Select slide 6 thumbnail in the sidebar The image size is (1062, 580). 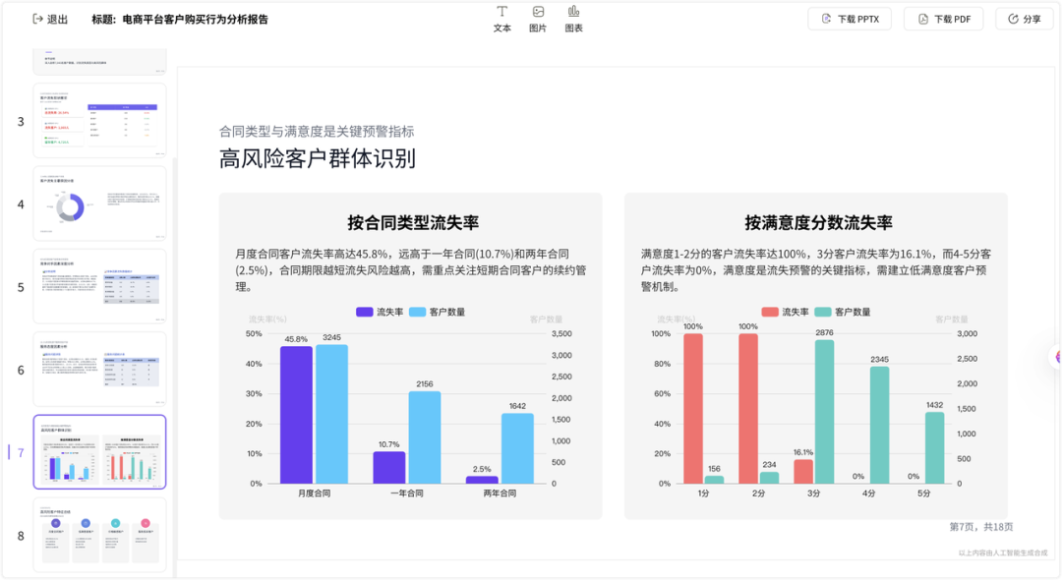pos(99,370)
